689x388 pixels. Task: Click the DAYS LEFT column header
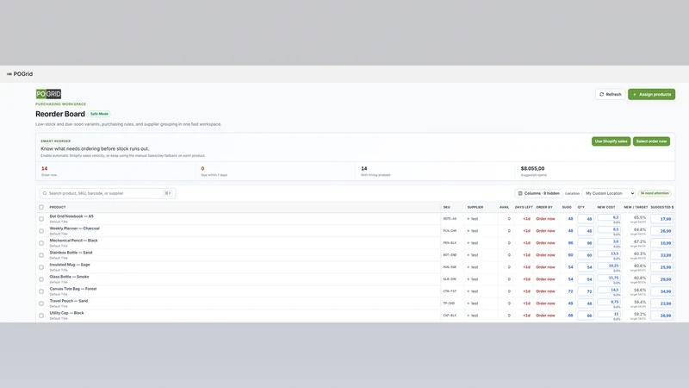tap(524, 207)
